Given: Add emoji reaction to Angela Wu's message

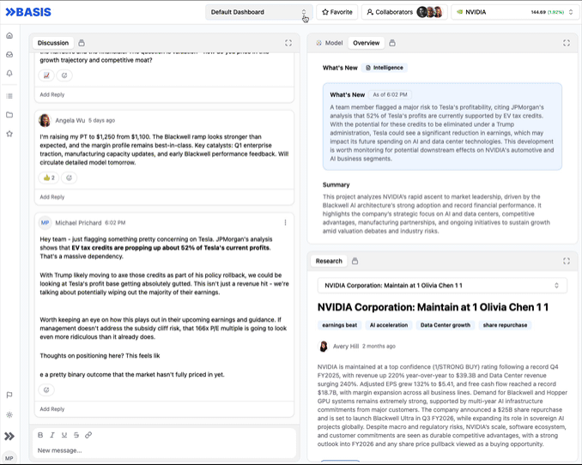Looking at the screenshot, I should [x=69, y=178].
